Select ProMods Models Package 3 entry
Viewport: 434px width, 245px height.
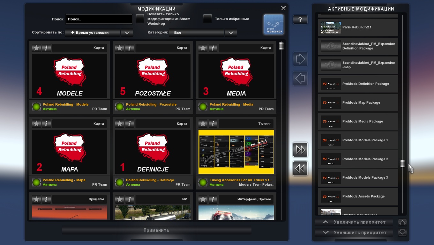pos(358,178)
